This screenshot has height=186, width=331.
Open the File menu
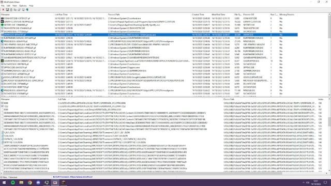coord(3,6)
